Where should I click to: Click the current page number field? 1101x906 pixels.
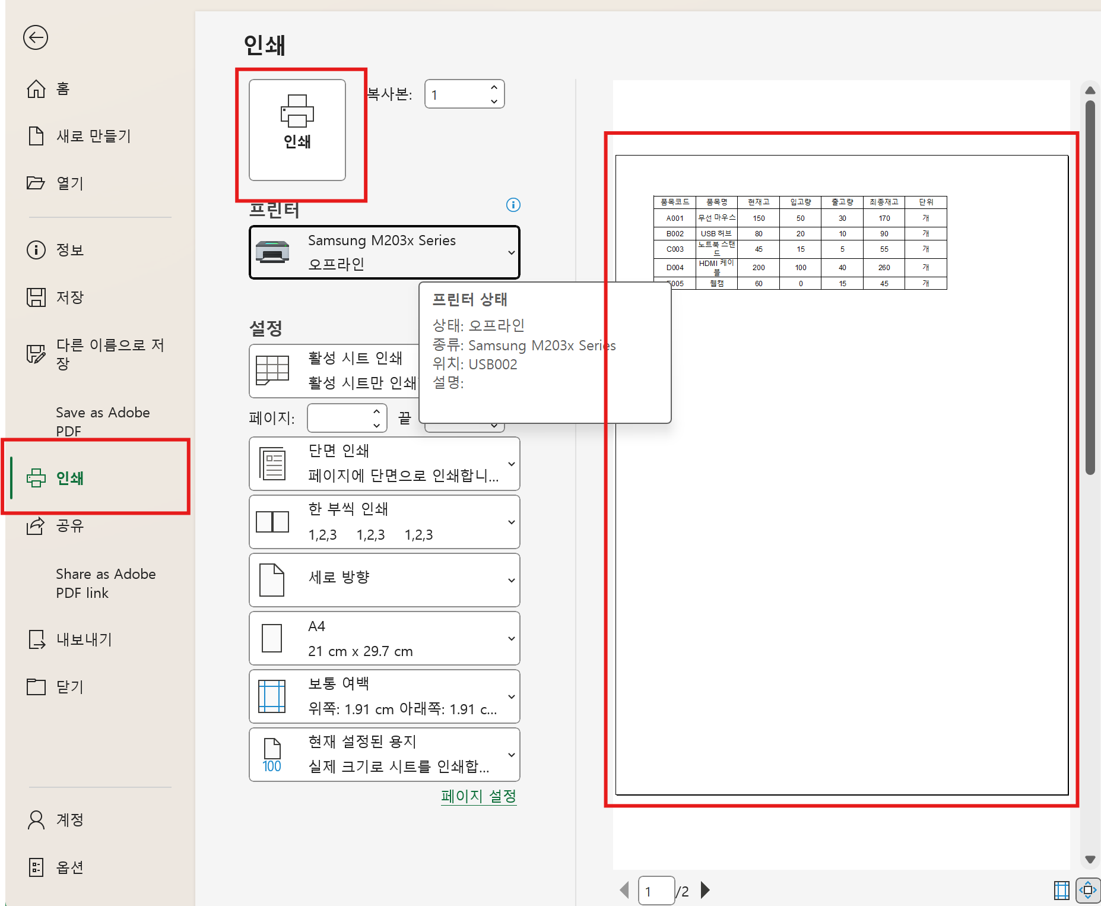tap(656, 891)
